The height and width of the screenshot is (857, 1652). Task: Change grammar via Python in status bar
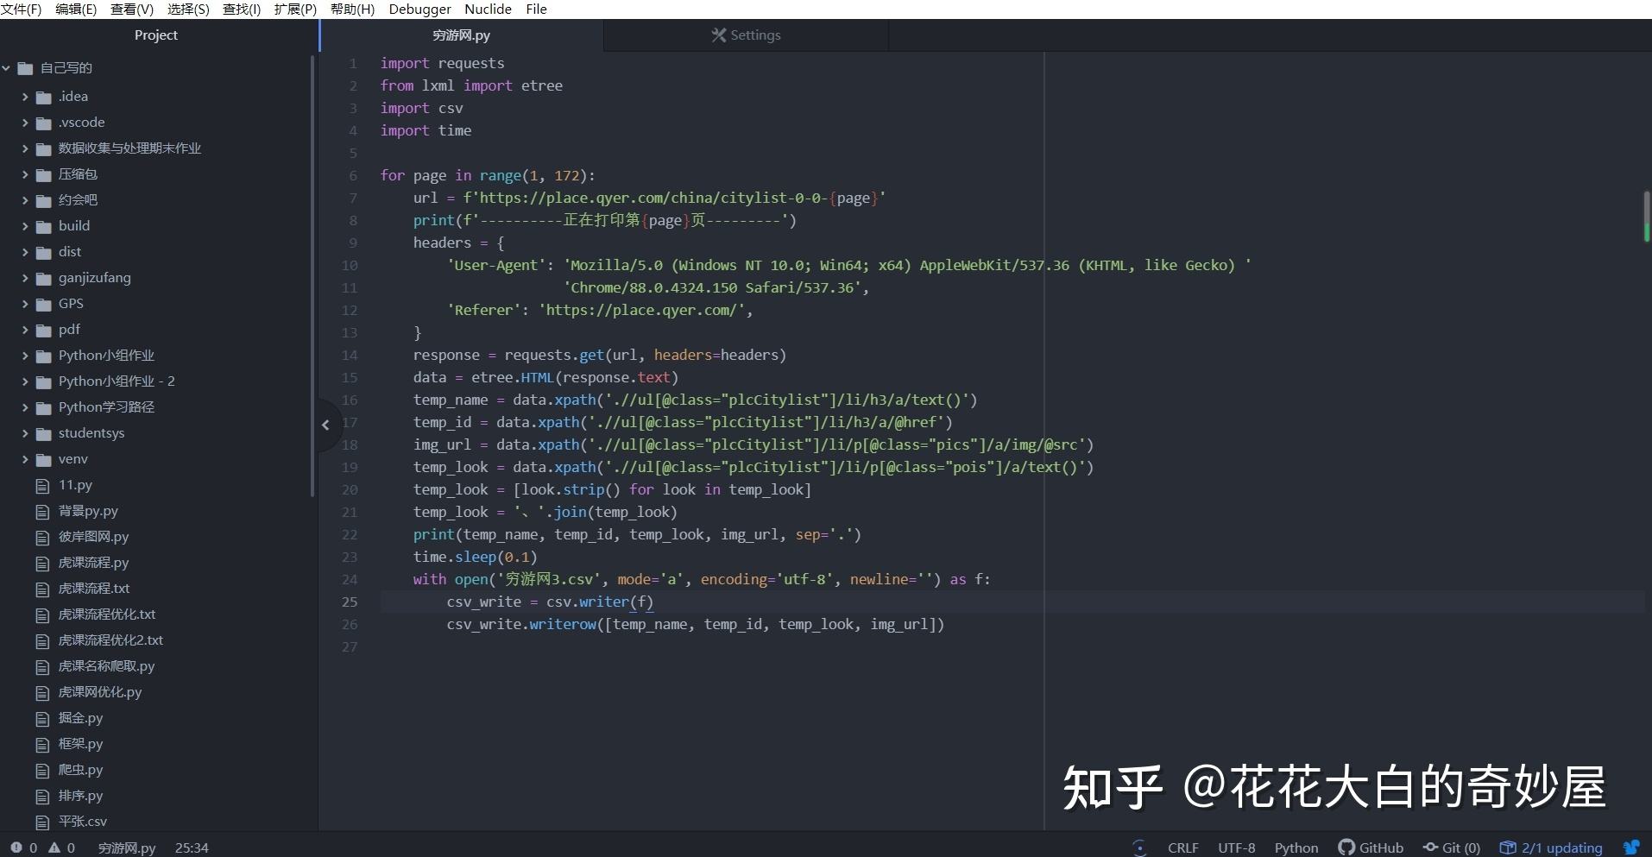tap(1296, 848)
